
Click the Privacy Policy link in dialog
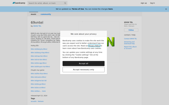pyautogui.click(x=94, y=46)
